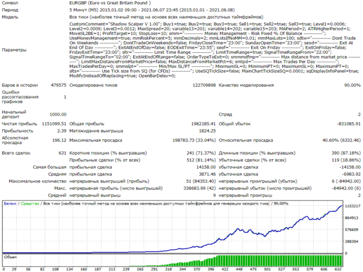
Task: Click the "Максимальное количество" row label
Action: coord(37,181)
